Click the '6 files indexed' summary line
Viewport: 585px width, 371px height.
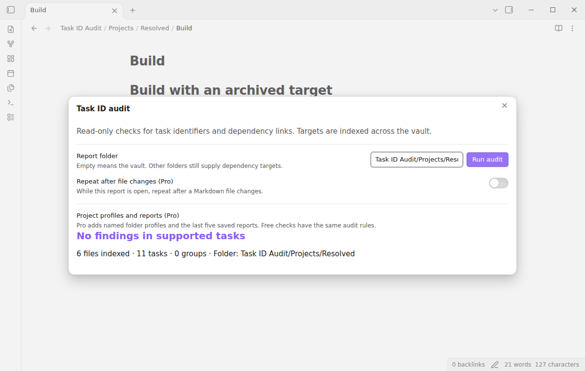coord(215,254)
